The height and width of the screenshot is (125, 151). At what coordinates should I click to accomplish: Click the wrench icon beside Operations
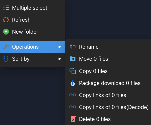(x=6, y=47)
